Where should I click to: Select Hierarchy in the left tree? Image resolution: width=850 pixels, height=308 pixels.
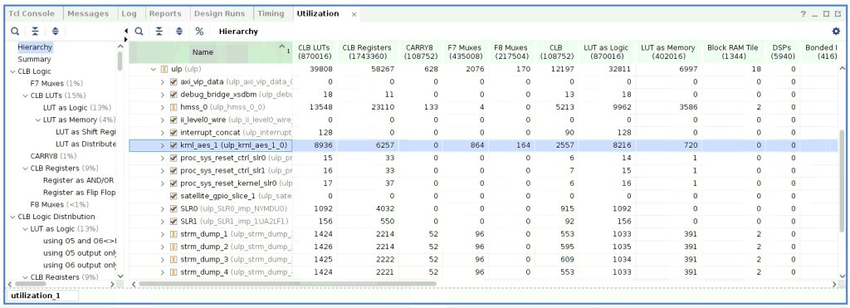point(35,47)
